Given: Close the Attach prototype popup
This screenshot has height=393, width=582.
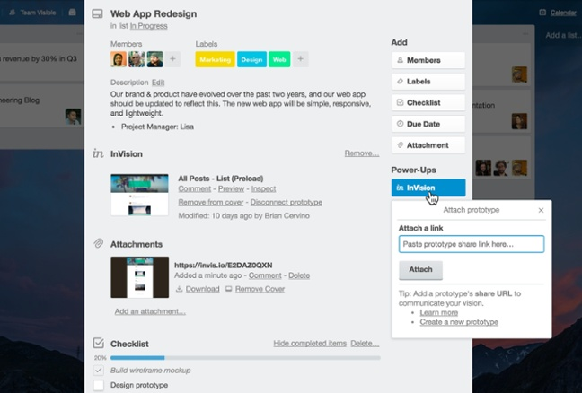Looking at the screenshot, I should point(541,210).
